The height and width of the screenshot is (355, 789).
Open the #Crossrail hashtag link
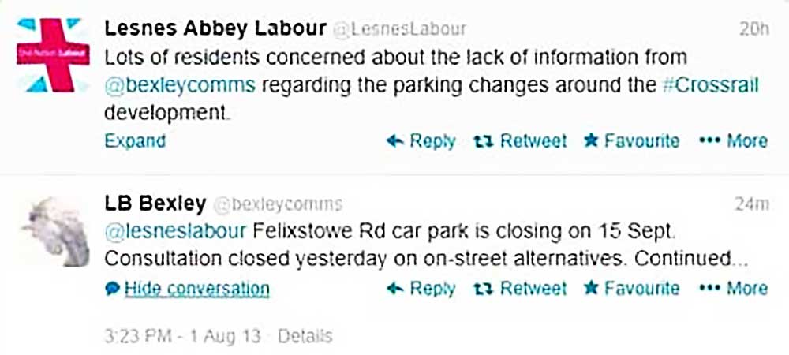click(710, 84)
